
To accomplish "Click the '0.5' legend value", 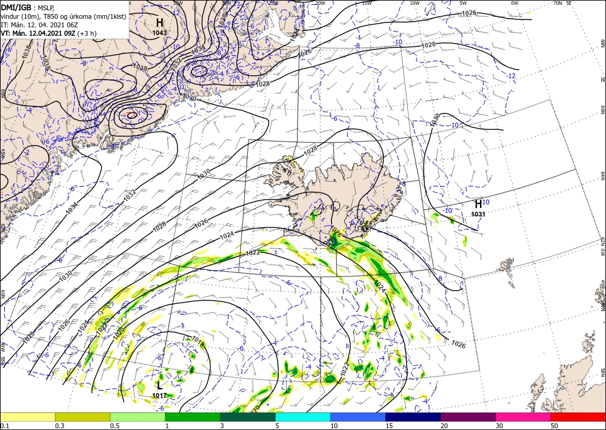I will (115, 426).
